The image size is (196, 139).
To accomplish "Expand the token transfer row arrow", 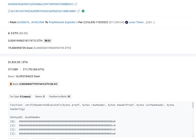I will coord(8,22).
